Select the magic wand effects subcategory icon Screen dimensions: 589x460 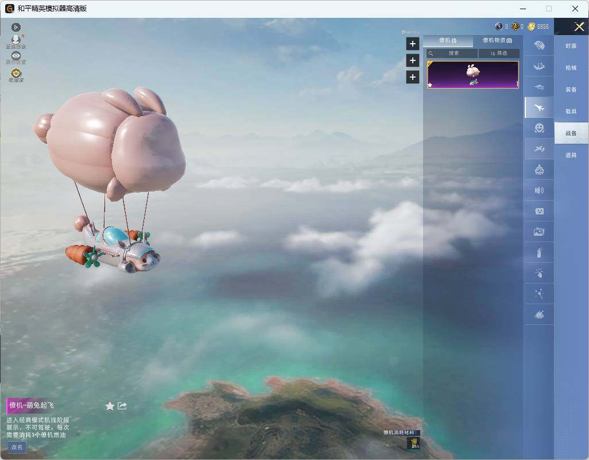[x=539, y=294]
